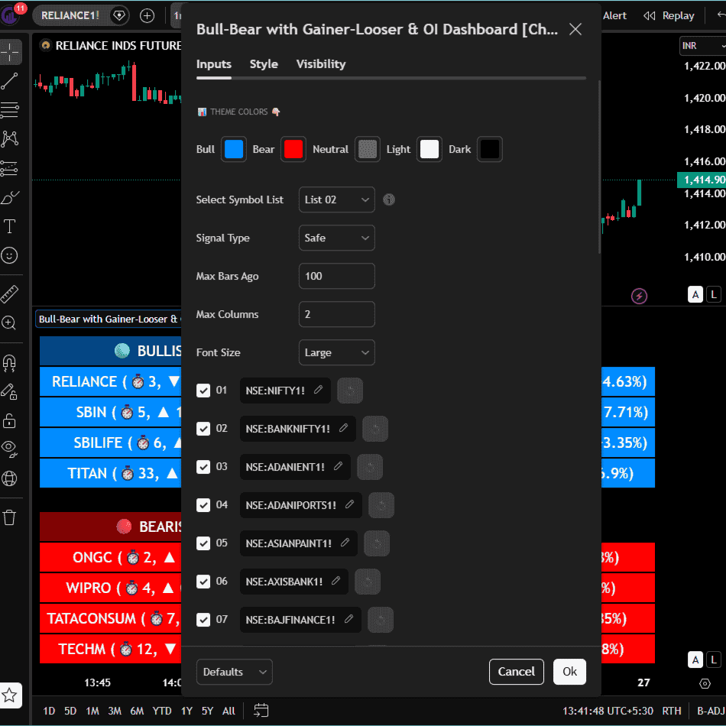Activate the magnet mode icon
The height and width of the screenshot is (726, 726).
[10, 361]
